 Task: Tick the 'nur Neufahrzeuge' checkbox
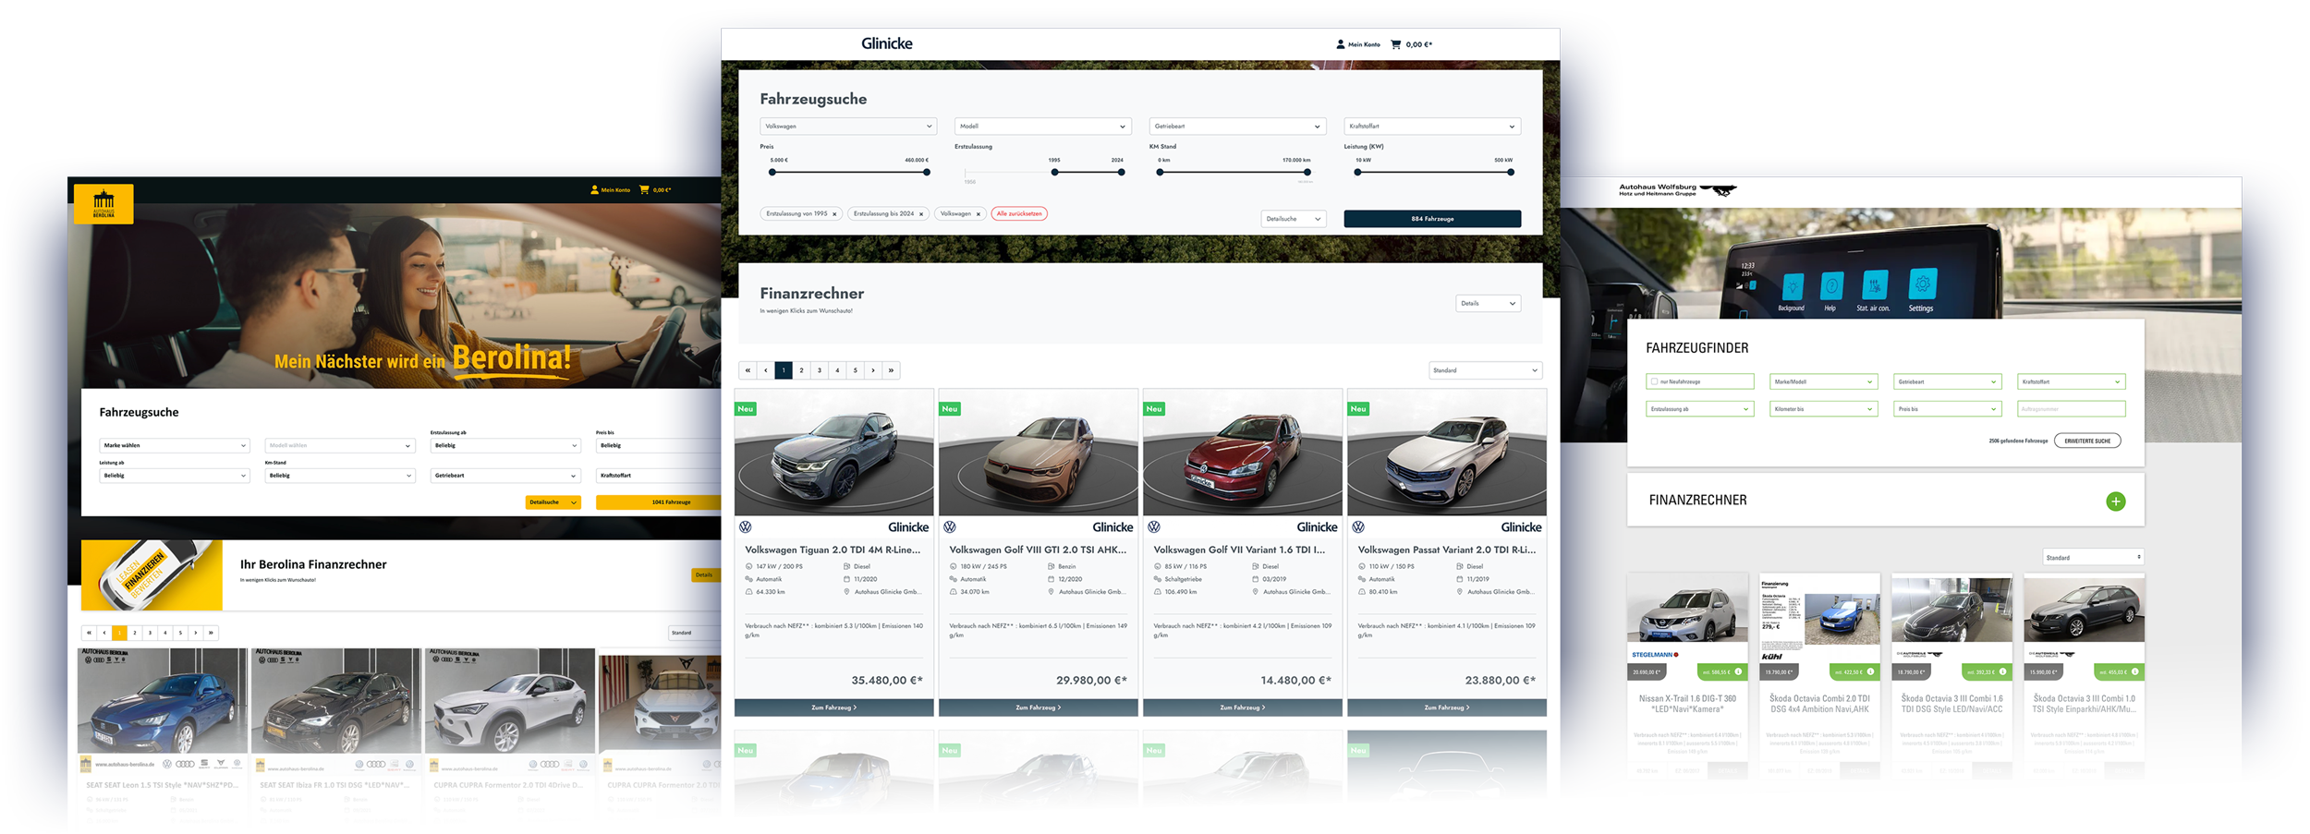(1654, 381)
